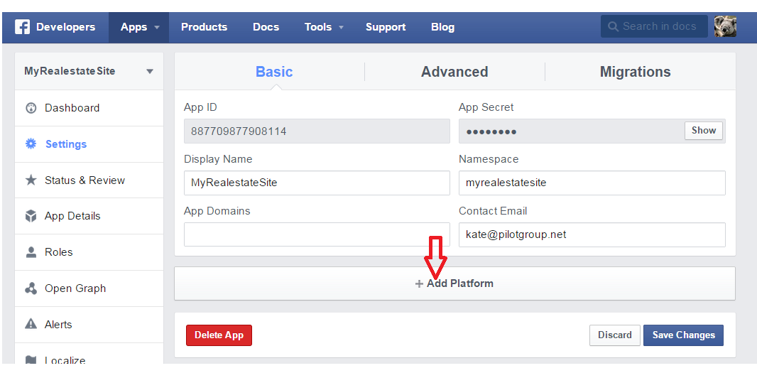Open the Products menu item

pos(205,27)
